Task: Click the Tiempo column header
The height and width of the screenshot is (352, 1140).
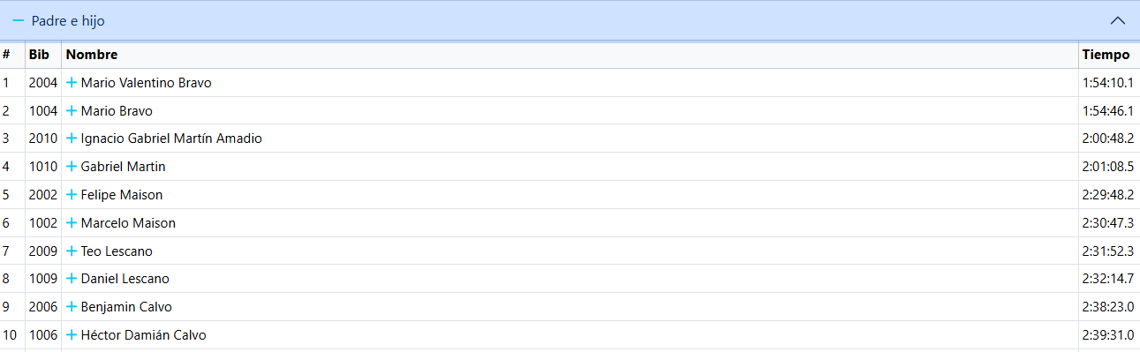Action: pyautogui.click(x=1106, y=55)
